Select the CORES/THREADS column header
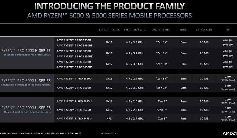 [109, 30]
